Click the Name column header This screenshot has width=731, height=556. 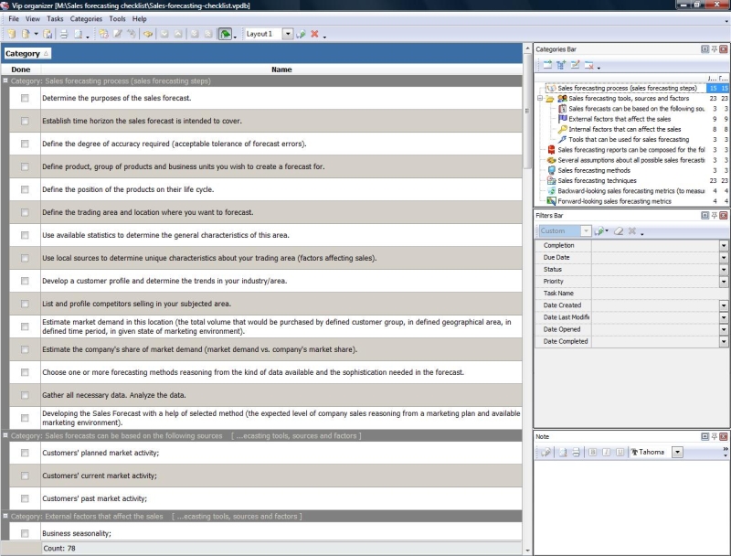coord(281,69)
